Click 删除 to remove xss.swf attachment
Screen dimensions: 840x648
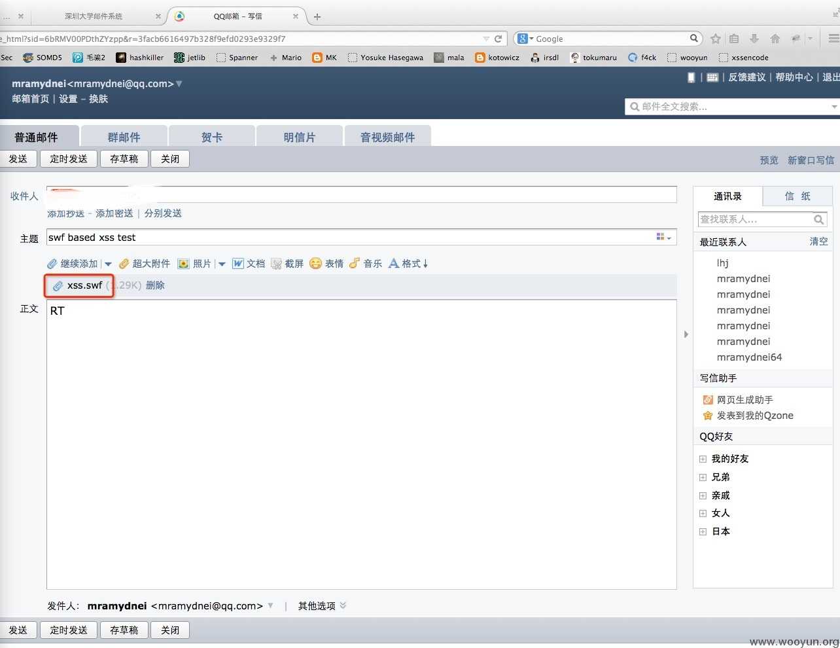pyautogui.click(x=155, y=285)
